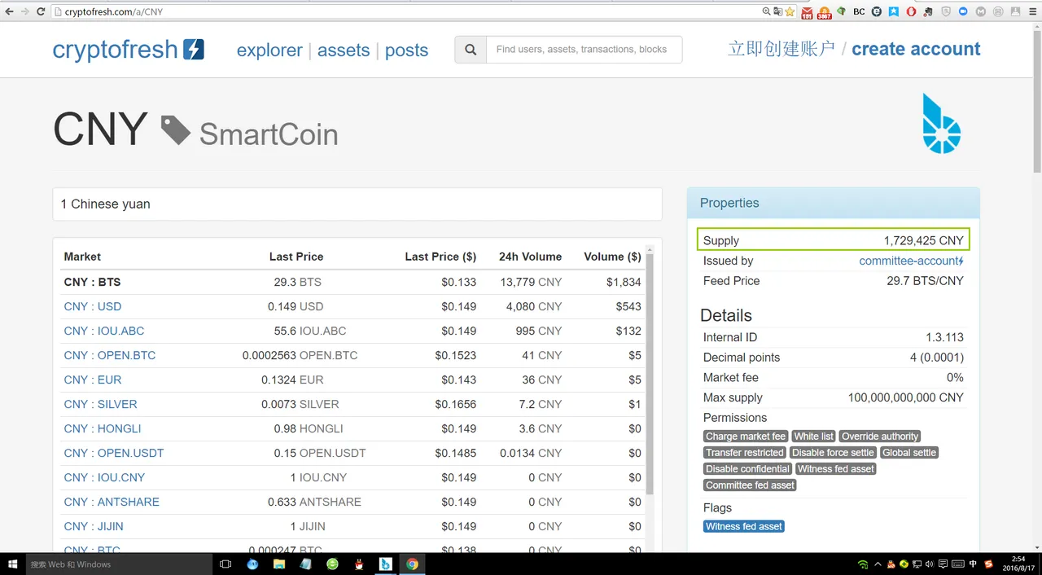Click the cryptofresh home logo text
This screenshot has height=575, width=1042.
[x=115, y=50]
